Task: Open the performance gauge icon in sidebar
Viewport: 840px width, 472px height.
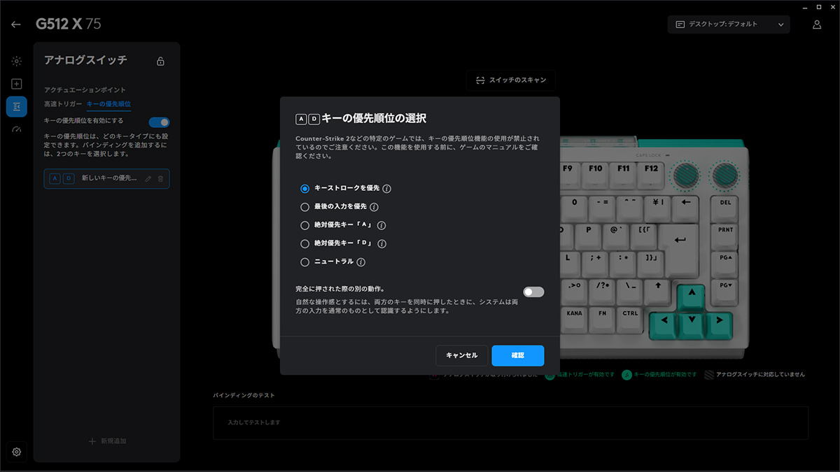Action: click(x=16, y=129)
